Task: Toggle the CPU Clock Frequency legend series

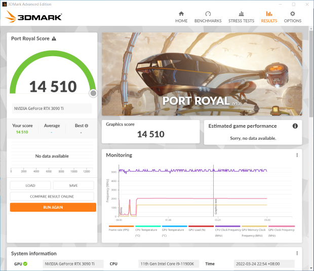Action: tap(228, 231)
